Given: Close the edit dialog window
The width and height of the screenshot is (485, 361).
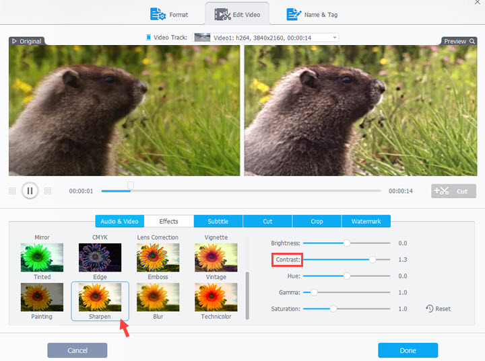Looking at the screenshot, I should click(478, 2).
